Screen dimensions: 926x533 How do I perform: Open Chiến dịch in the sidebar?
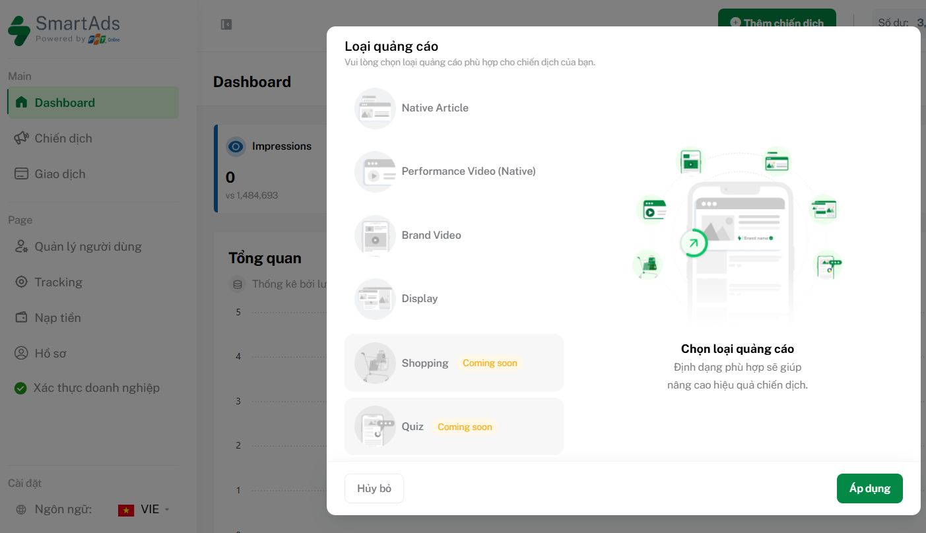(63, 139)
